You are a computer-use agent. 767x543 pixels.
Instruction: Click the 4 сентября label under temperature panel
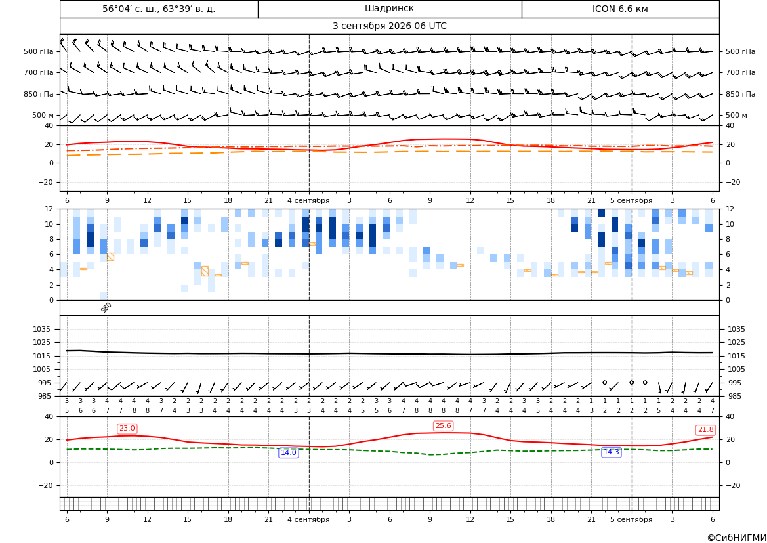click(308, 200)
